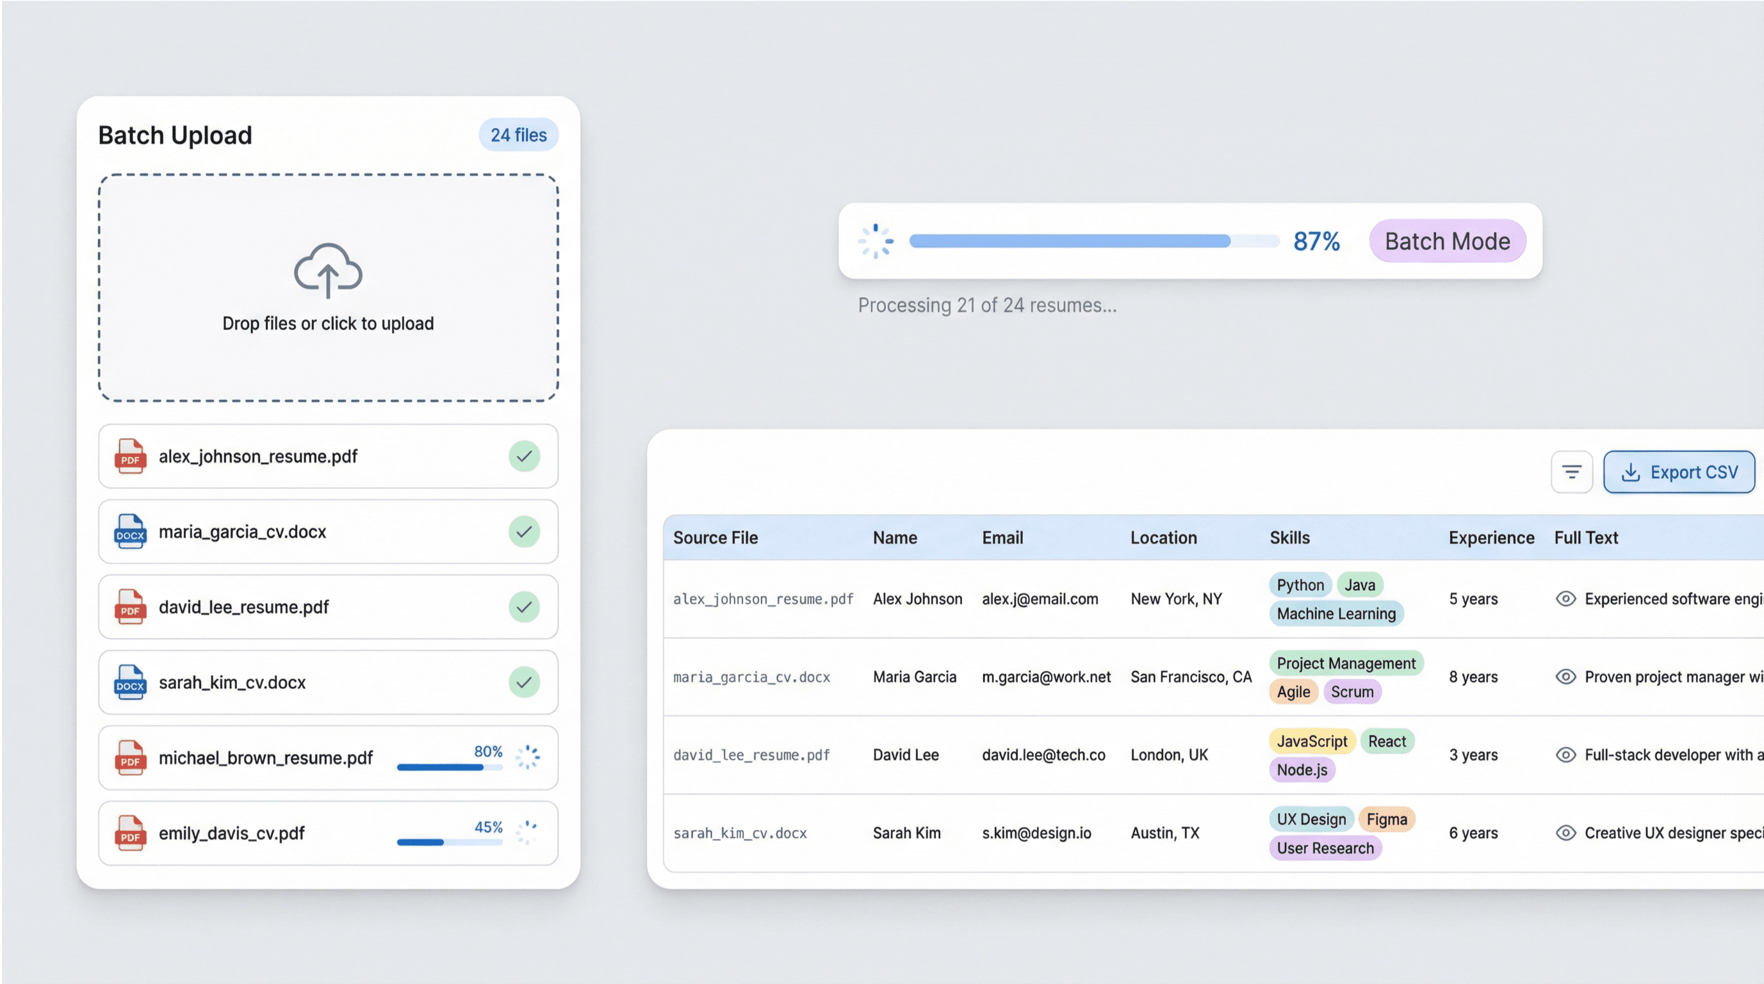Open the drop files upload area
1764x984 pixels.
click(327, 289)
